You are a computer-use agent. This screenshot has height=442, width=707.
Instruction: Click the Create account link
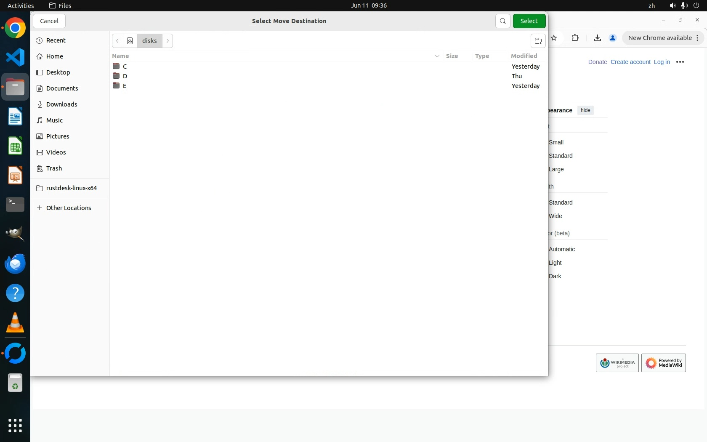pyautogui.click(x=630, y=62)
